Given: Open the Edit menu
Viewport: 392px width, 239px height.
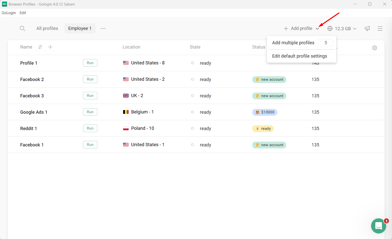Looking at the screenshot, I should 23,13.
